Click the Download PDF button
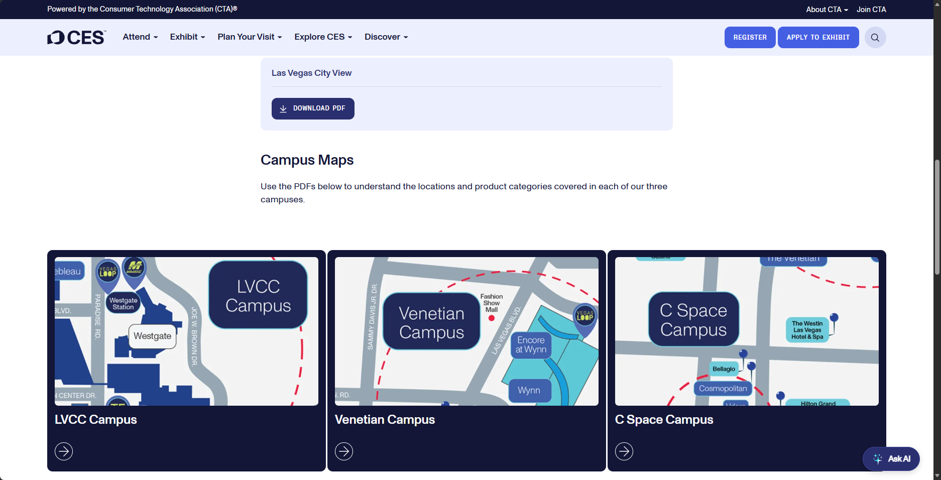 (x=313, y=108)
